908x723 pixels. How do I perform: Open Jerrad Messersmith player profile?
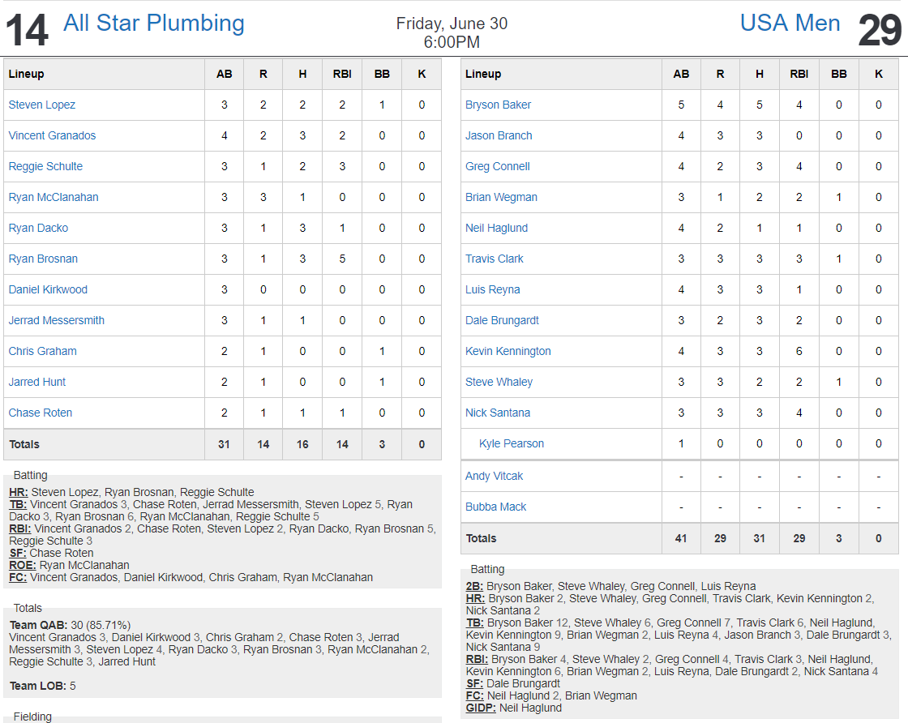(x=56, y=320)
